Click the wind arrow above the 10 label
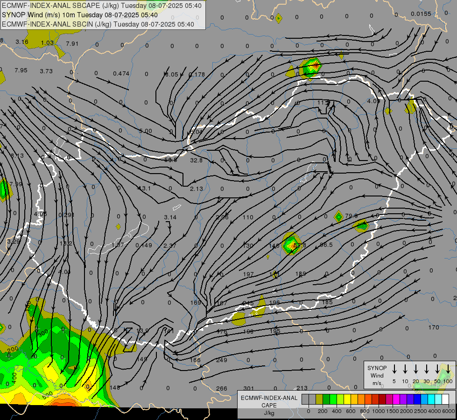The height and width of the screenshot is (420, 457). coord(405,369)
